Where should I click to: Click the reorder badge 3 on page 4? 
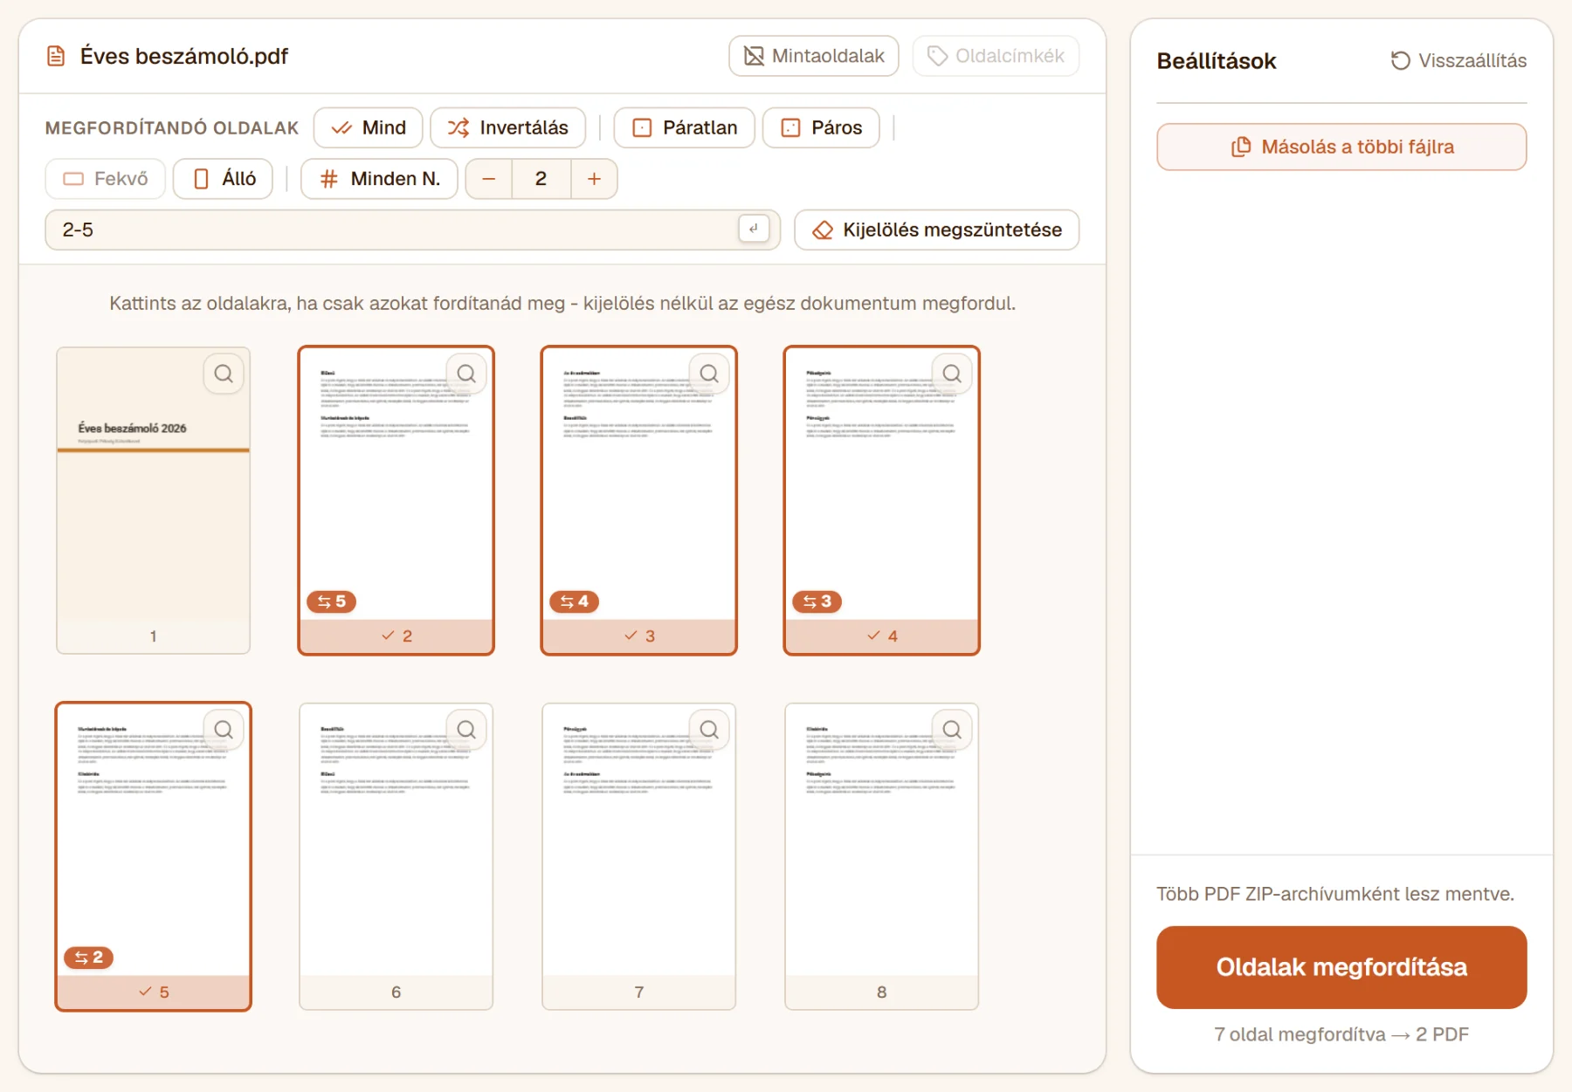[817, 601]
